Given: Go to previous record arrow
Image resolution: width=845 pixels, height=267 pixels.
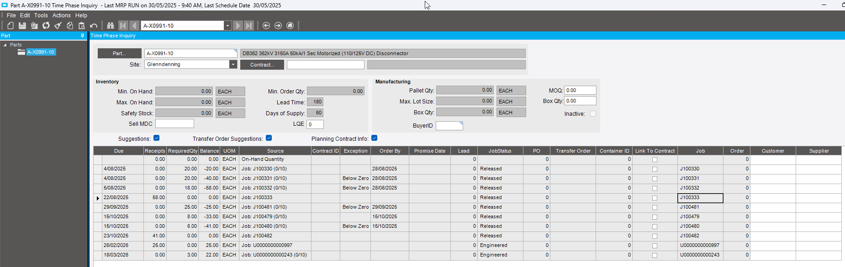Looking at the screenshot, I should tap(134, 26).
